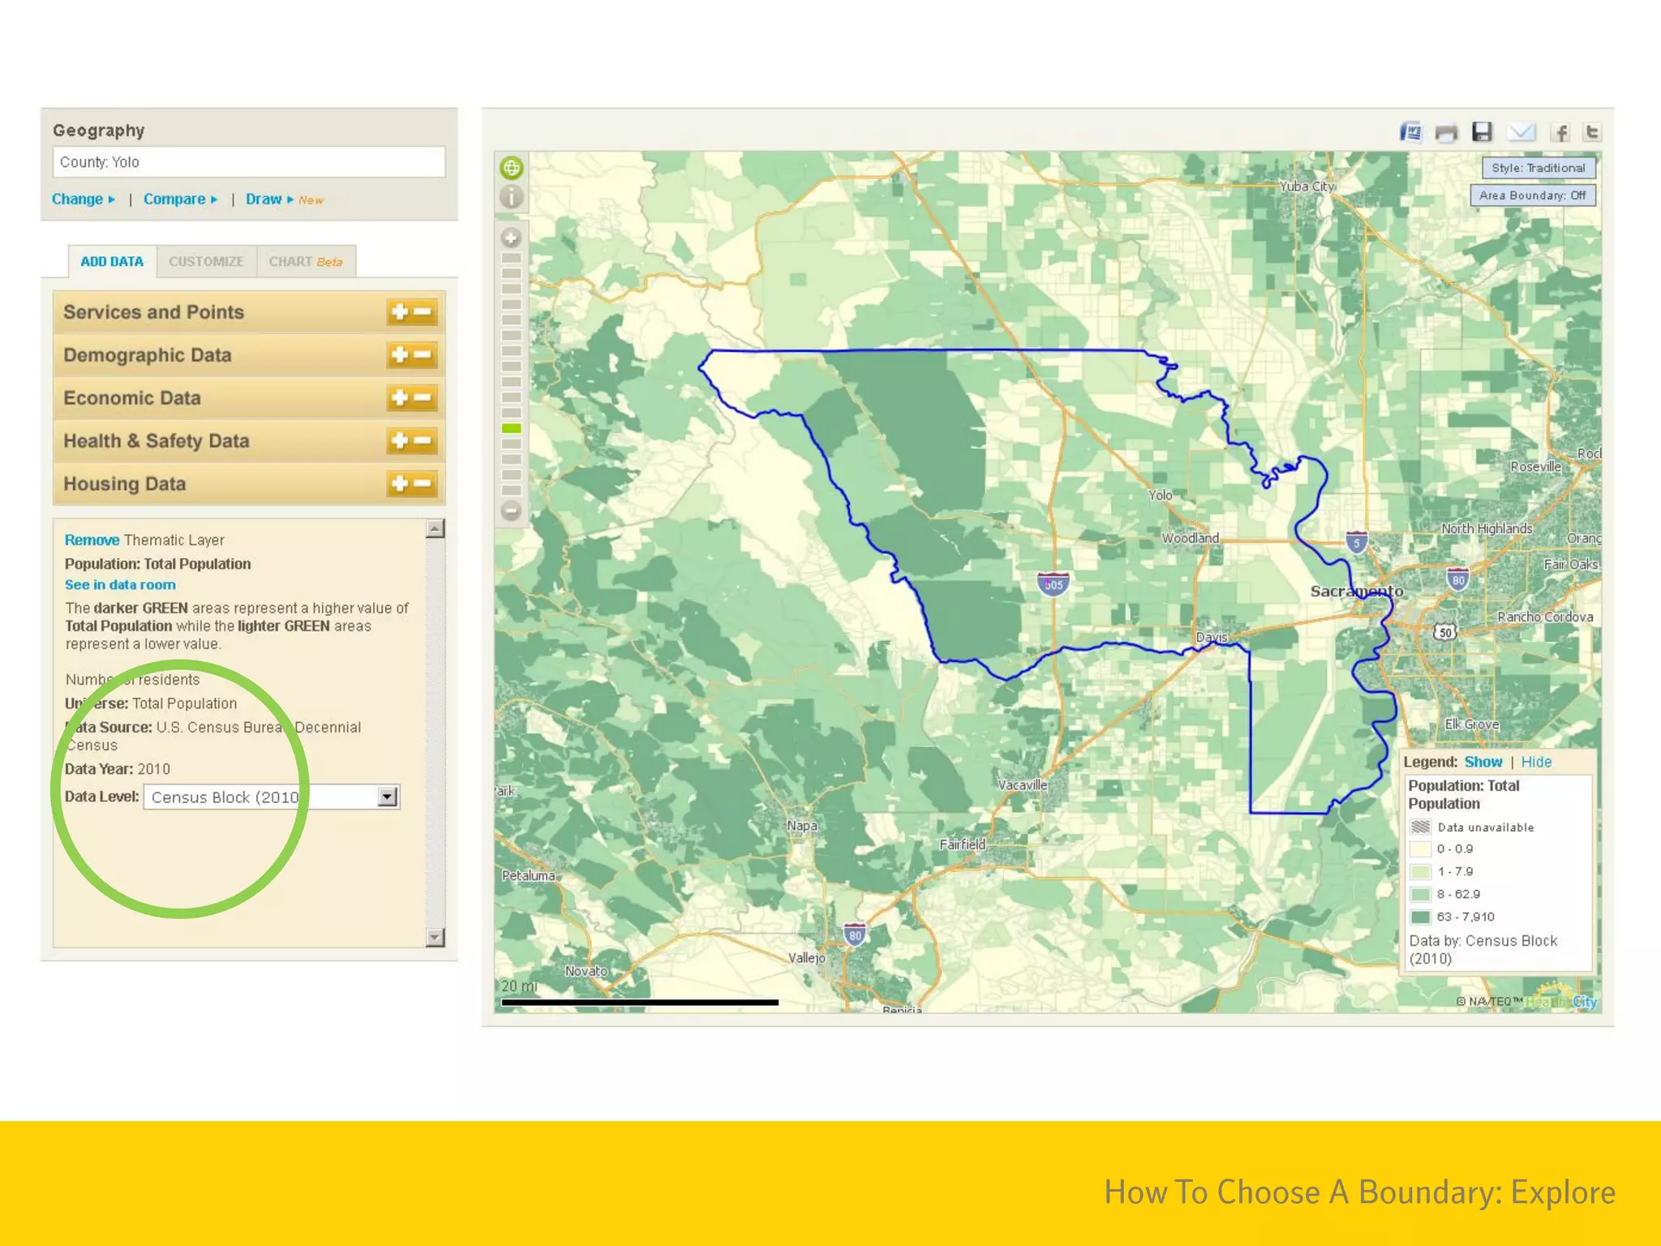Toggle Style: Traditional map style
This screenshot has width=1661, height=1246.
[x=1538, y=168]
